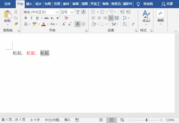
Task: Click the Format Painter brush icon
Action: pos(16,24)
